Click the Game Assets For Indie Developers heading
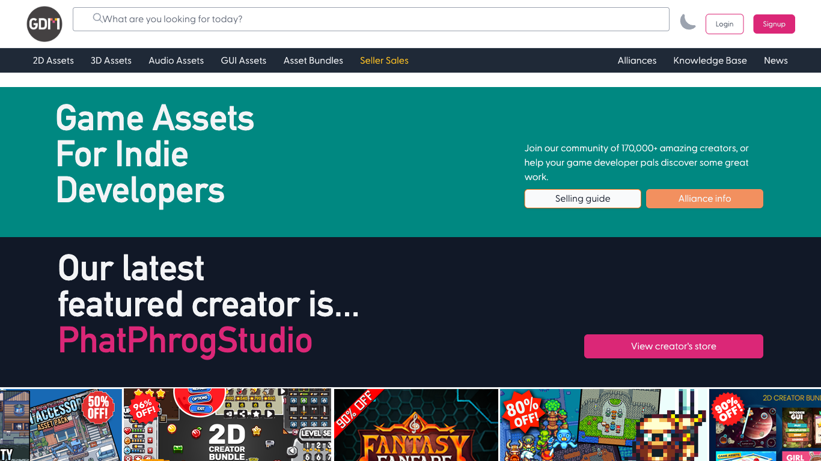821x461 pixels. [155, 154]
